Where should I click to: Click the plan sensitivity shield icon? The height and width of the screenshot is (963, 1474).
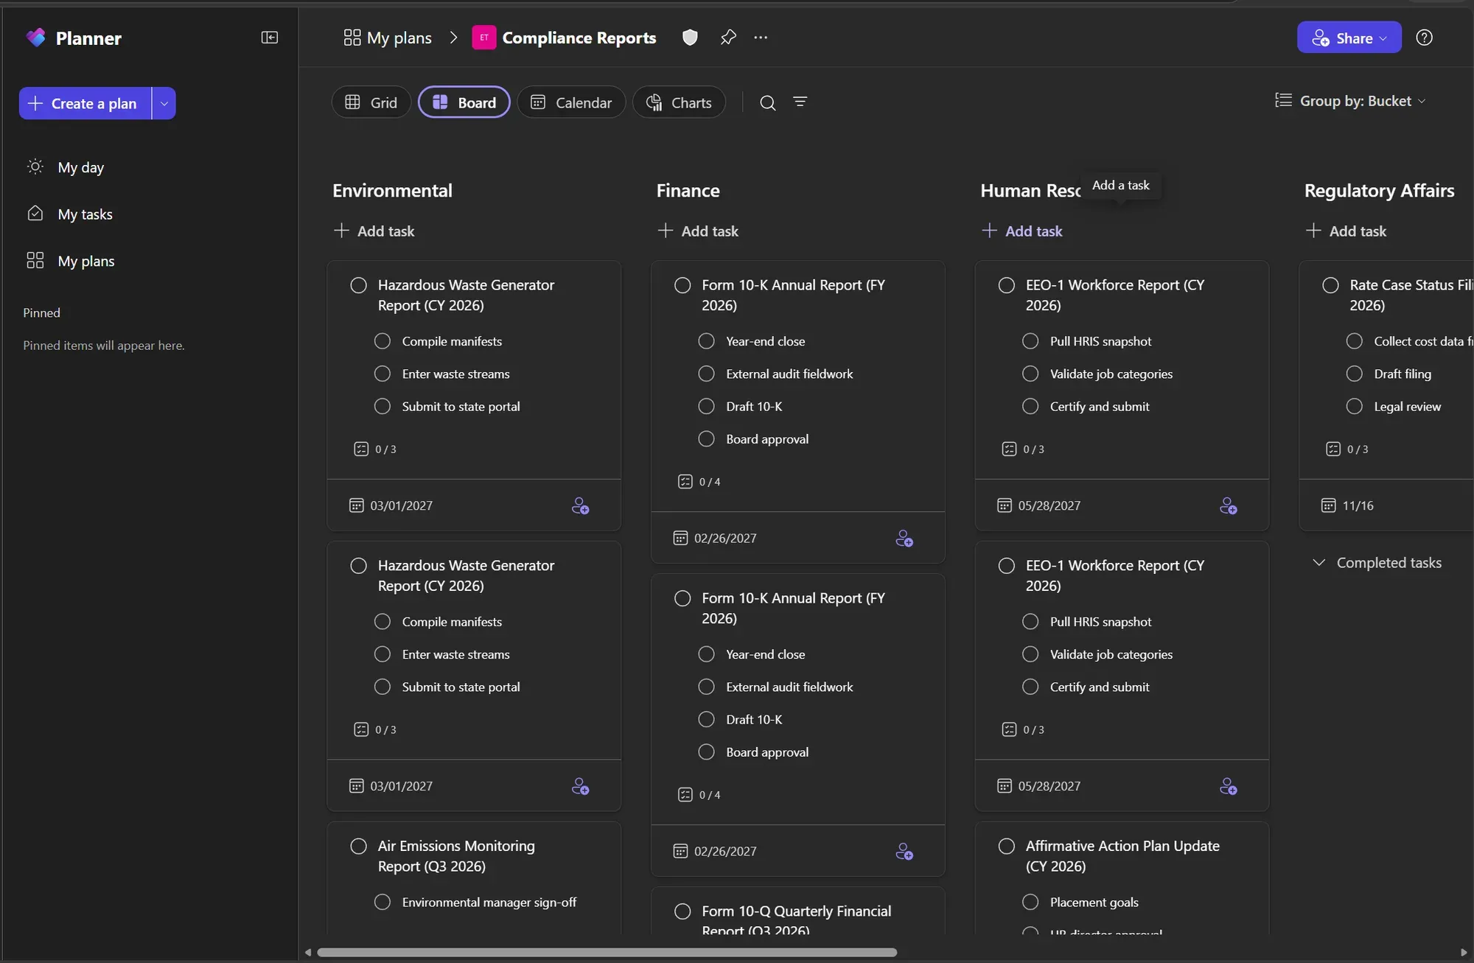690,38
